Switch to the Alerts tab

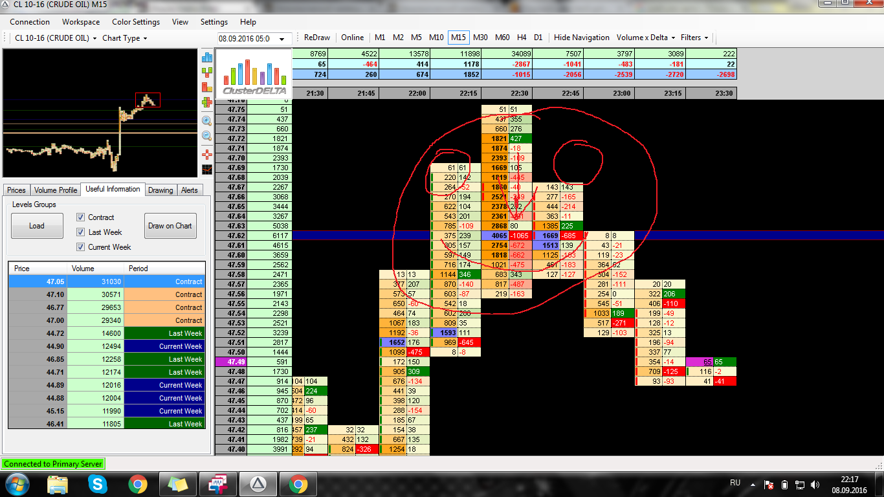tap(190, 190)
